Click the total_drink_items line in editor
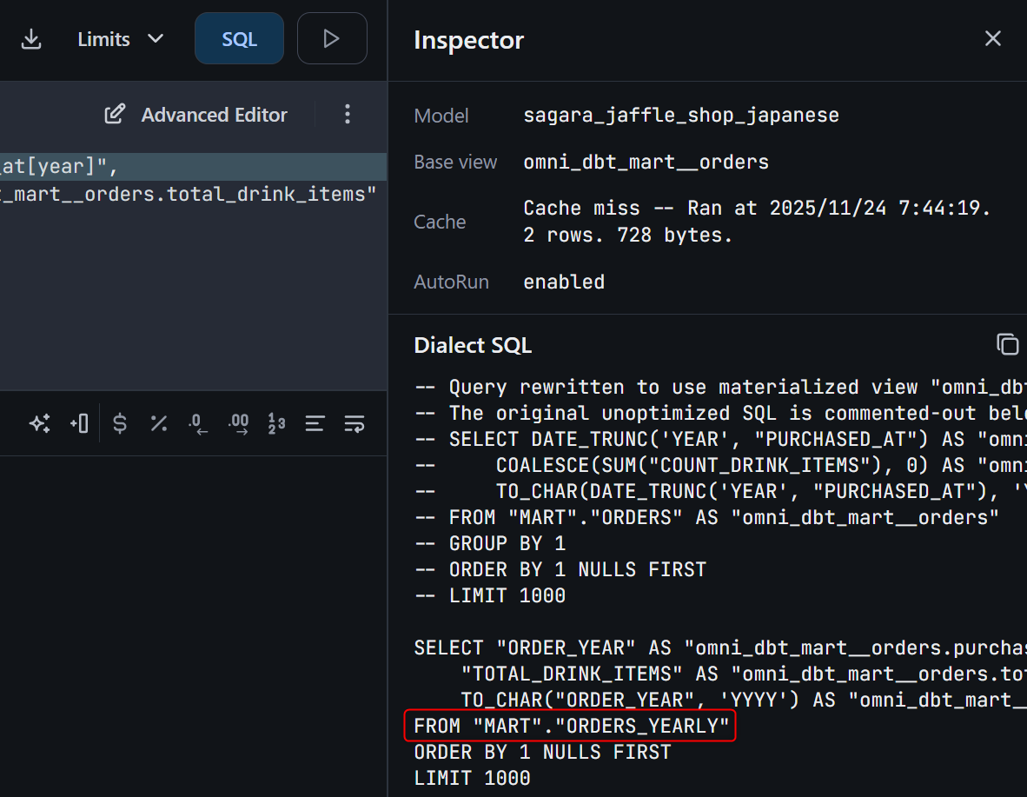Image resolution: width=1027 pixels, height=797 pixels. [191, 194]
